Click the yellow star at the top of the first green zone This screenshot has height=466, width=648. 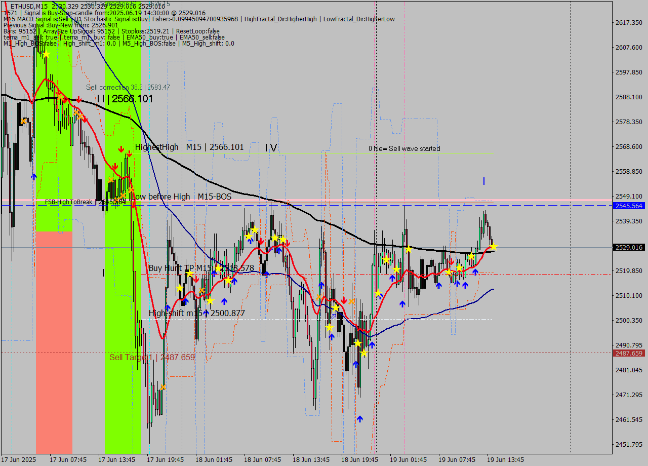(x=46, y=53)
